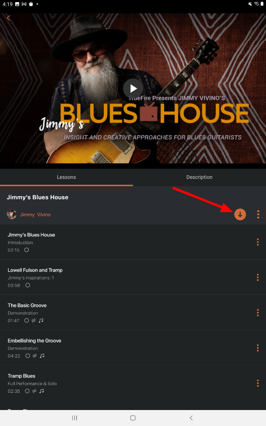Screen dimensions: 266x426
Task: Play the Blues House intro video
Action: pos(133,88)
